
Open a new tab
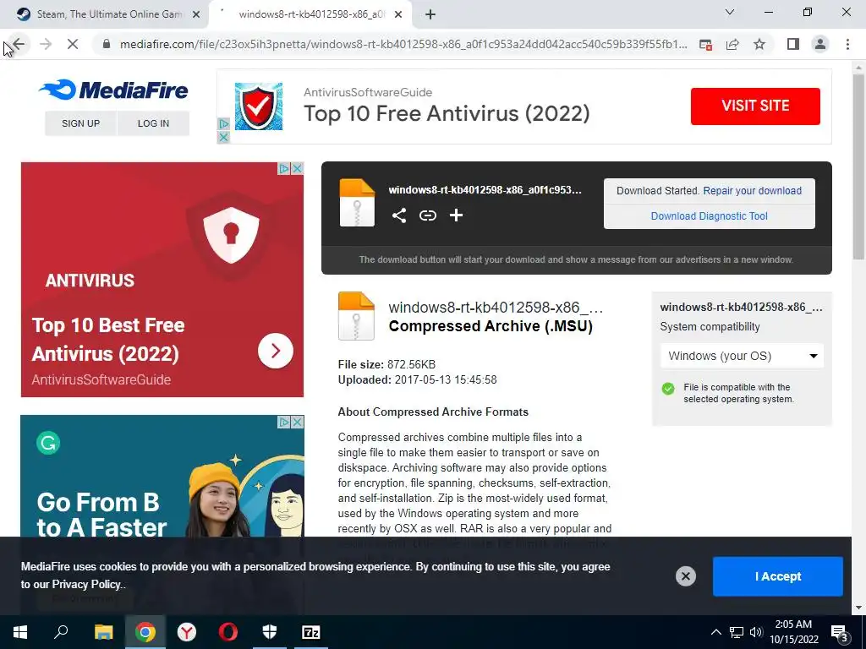point(430,15)
